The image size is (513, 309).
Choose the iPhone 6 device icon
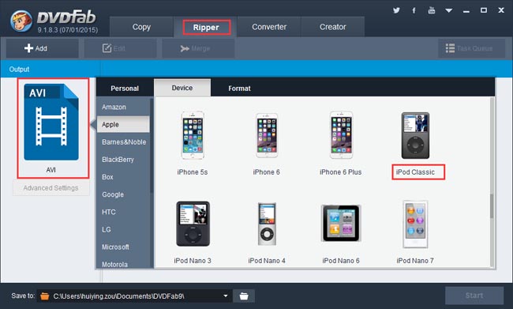pyautogui.click(x=267, y=135)
